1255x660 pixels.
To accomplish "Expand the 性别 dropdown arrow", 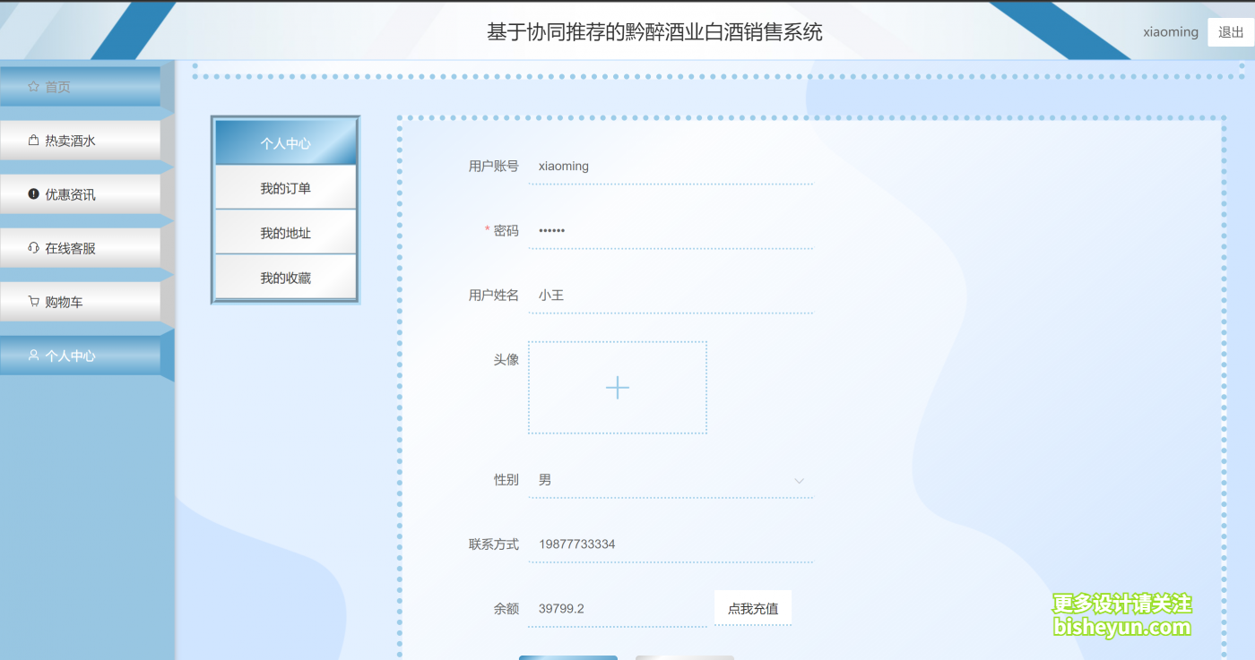I will 800,481.
